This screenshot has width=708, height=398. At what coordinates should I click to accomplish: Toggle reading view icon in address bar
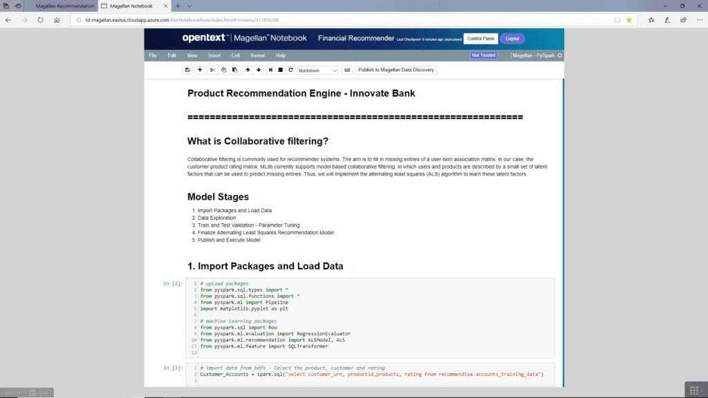click(617, 20)
